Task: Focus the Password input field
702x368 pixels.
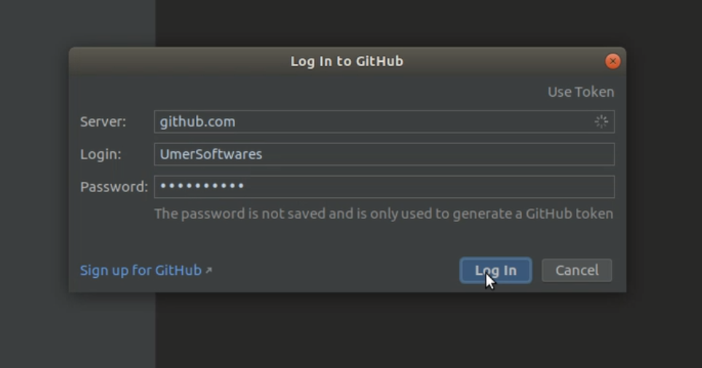Action: point(384,187)
